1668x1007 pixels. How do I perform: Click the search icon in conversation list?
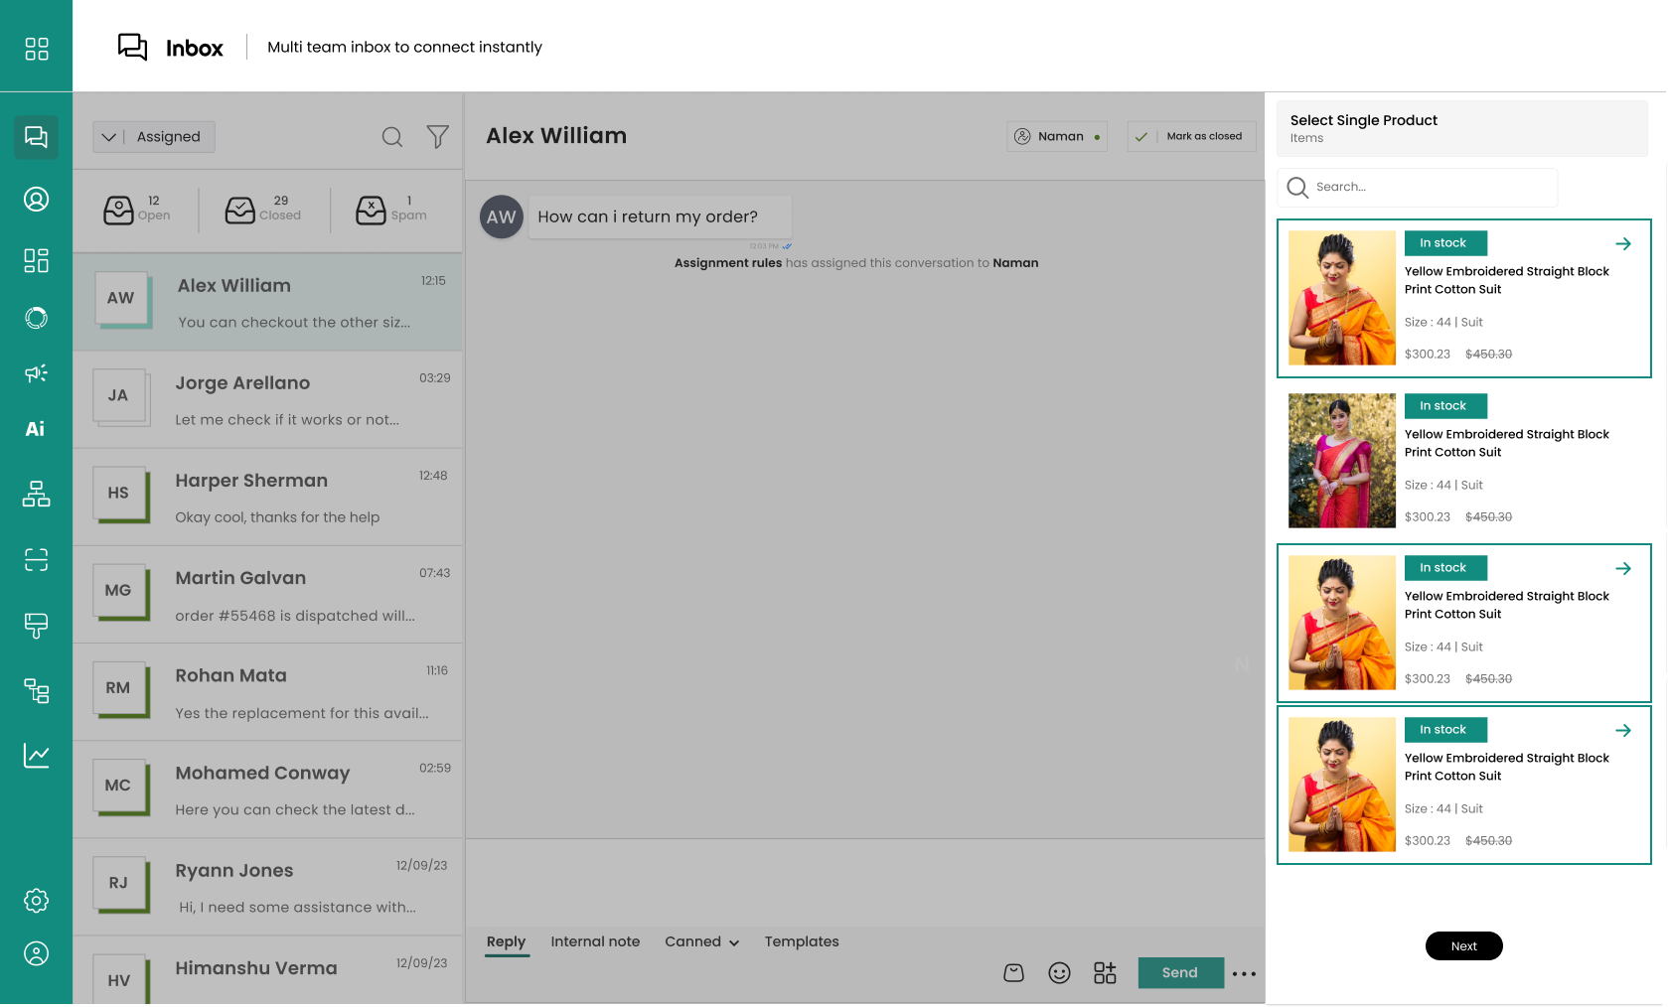coord(392,137)
